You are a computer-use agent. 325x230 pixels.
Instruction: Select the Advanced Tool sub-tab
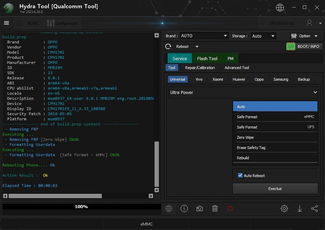coord(237,68)
